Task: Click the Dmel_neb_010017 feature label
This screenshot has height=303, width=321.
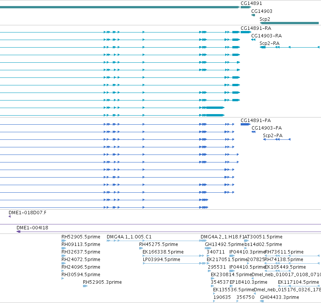Action: pyautogui.click(x=286, y=275)
